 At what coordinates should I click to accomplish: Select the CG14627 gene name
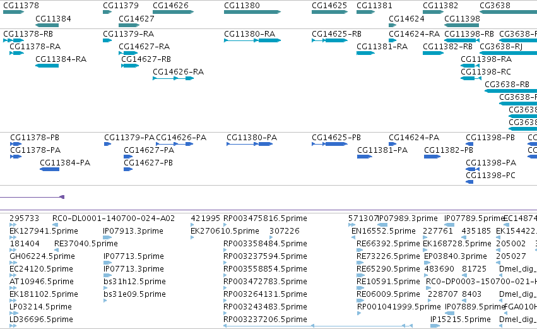tap(137, 18)
